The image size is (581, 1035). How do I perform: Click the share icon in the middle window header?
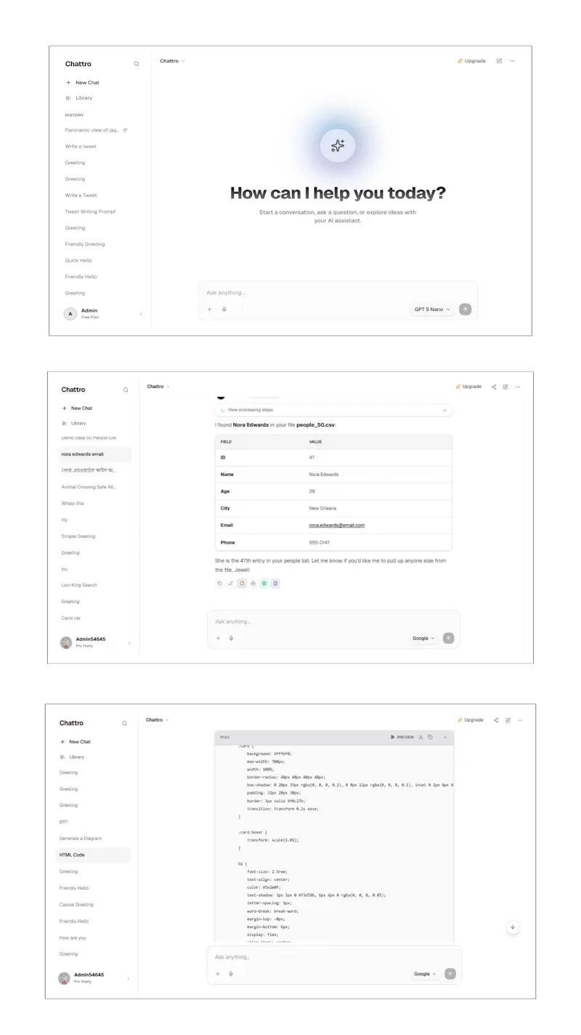[494, 387]
